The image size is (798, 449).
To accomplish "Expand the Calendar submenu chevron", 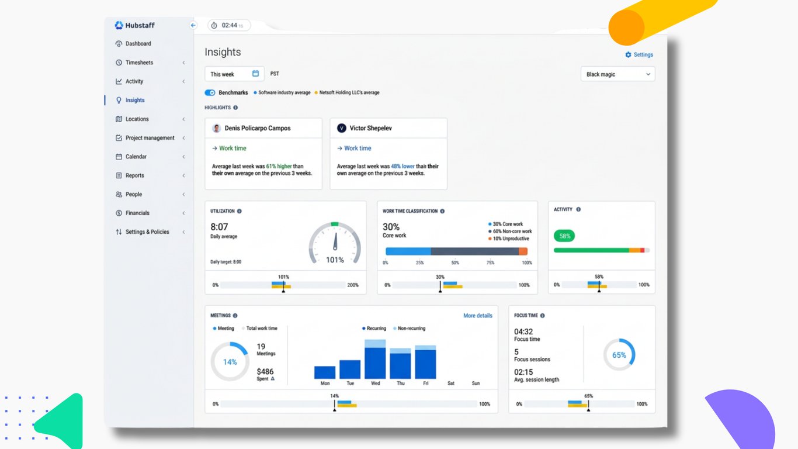I will 183,157.
